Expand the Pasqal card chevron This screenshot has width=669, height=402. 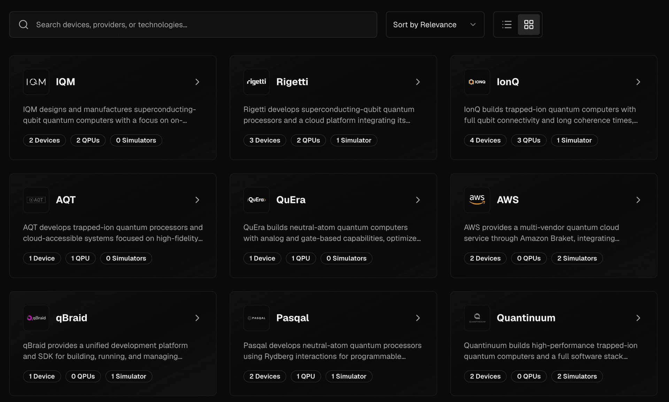[418, 318]
